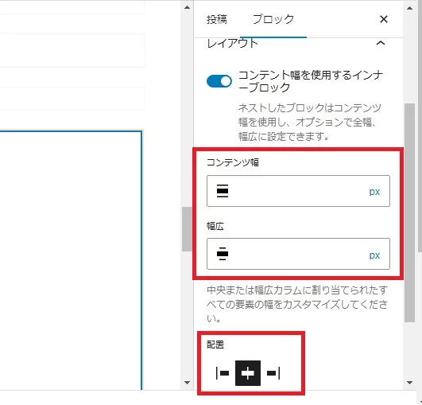Click the コンテンツ幅 input field
422x405 pixels.
coord(298,191)
